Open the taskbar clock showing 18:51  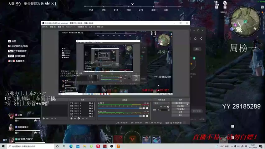(252, 146)
